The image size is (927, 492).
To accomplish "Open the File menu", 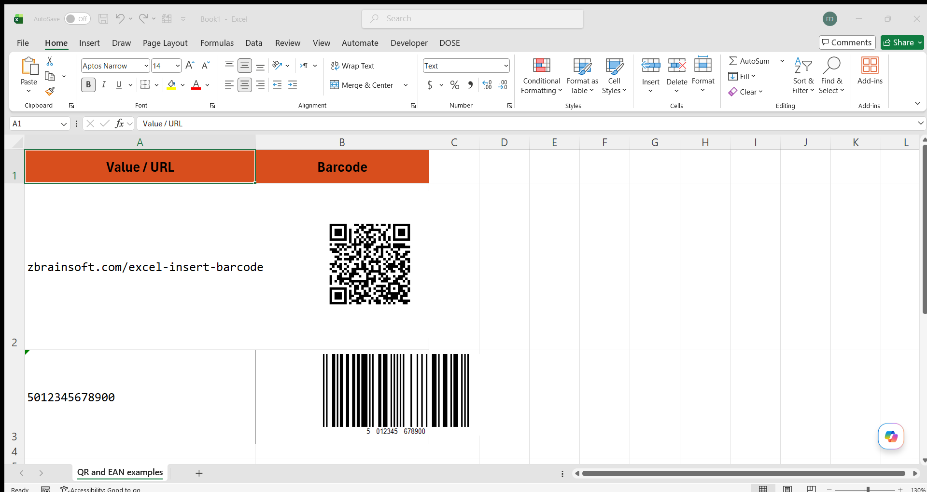I will [23, 43].
